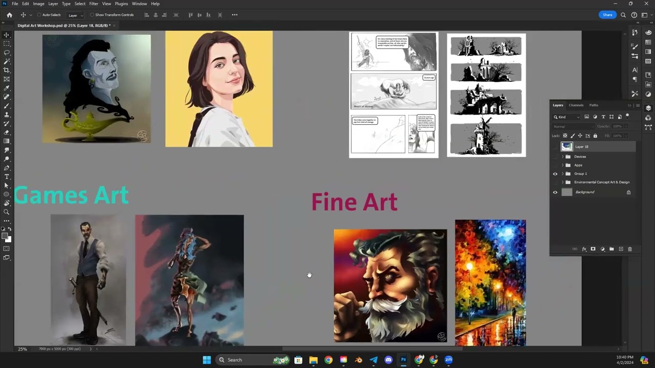Select the Move tool
655x368 pixels.
7,35
